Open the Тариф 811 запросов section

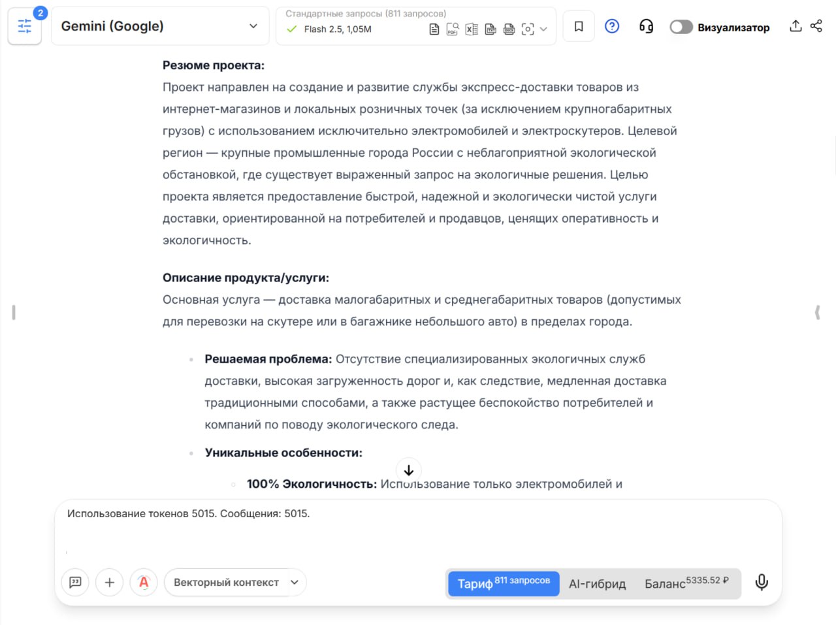[503, 583]
